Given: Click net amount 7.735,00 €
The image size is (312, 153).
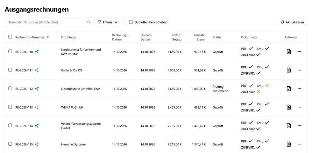Looking at the screenshot, I should click(x=174, y=126).
